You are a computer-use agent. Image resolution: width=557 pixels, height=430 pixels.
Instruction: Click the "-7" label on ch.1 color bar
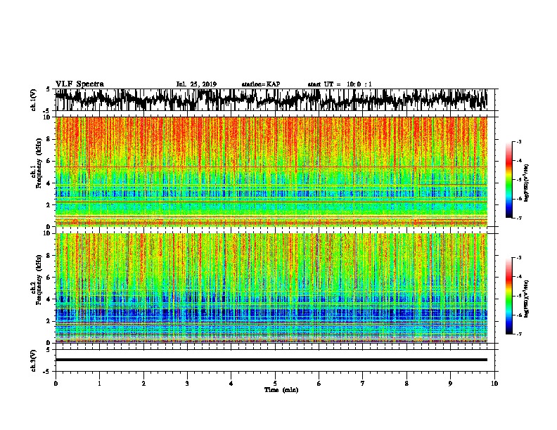[x=519, y=218]
